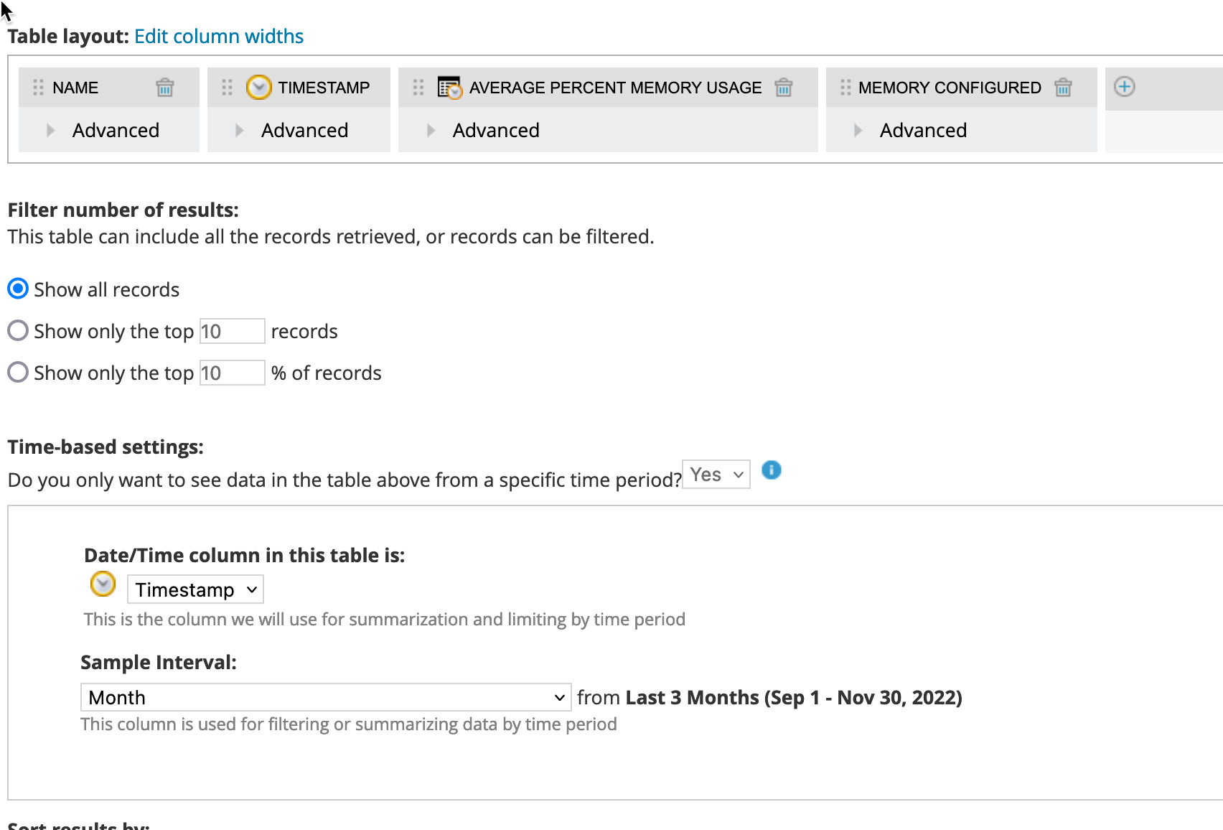This screenshot has width=1223, height=830.
Task: Grab the TIMESTAMP column drag handle
Action: point(228,88)
